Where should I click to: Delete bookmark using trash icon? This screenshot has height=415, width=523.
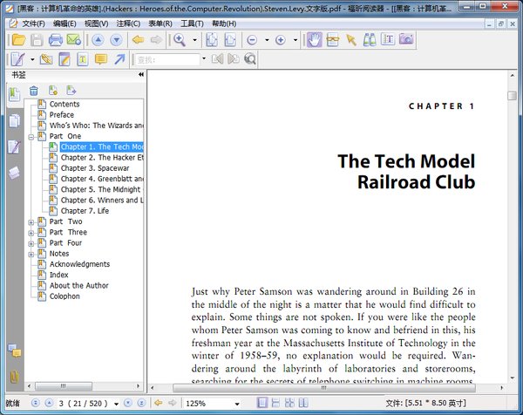(34, 90)
